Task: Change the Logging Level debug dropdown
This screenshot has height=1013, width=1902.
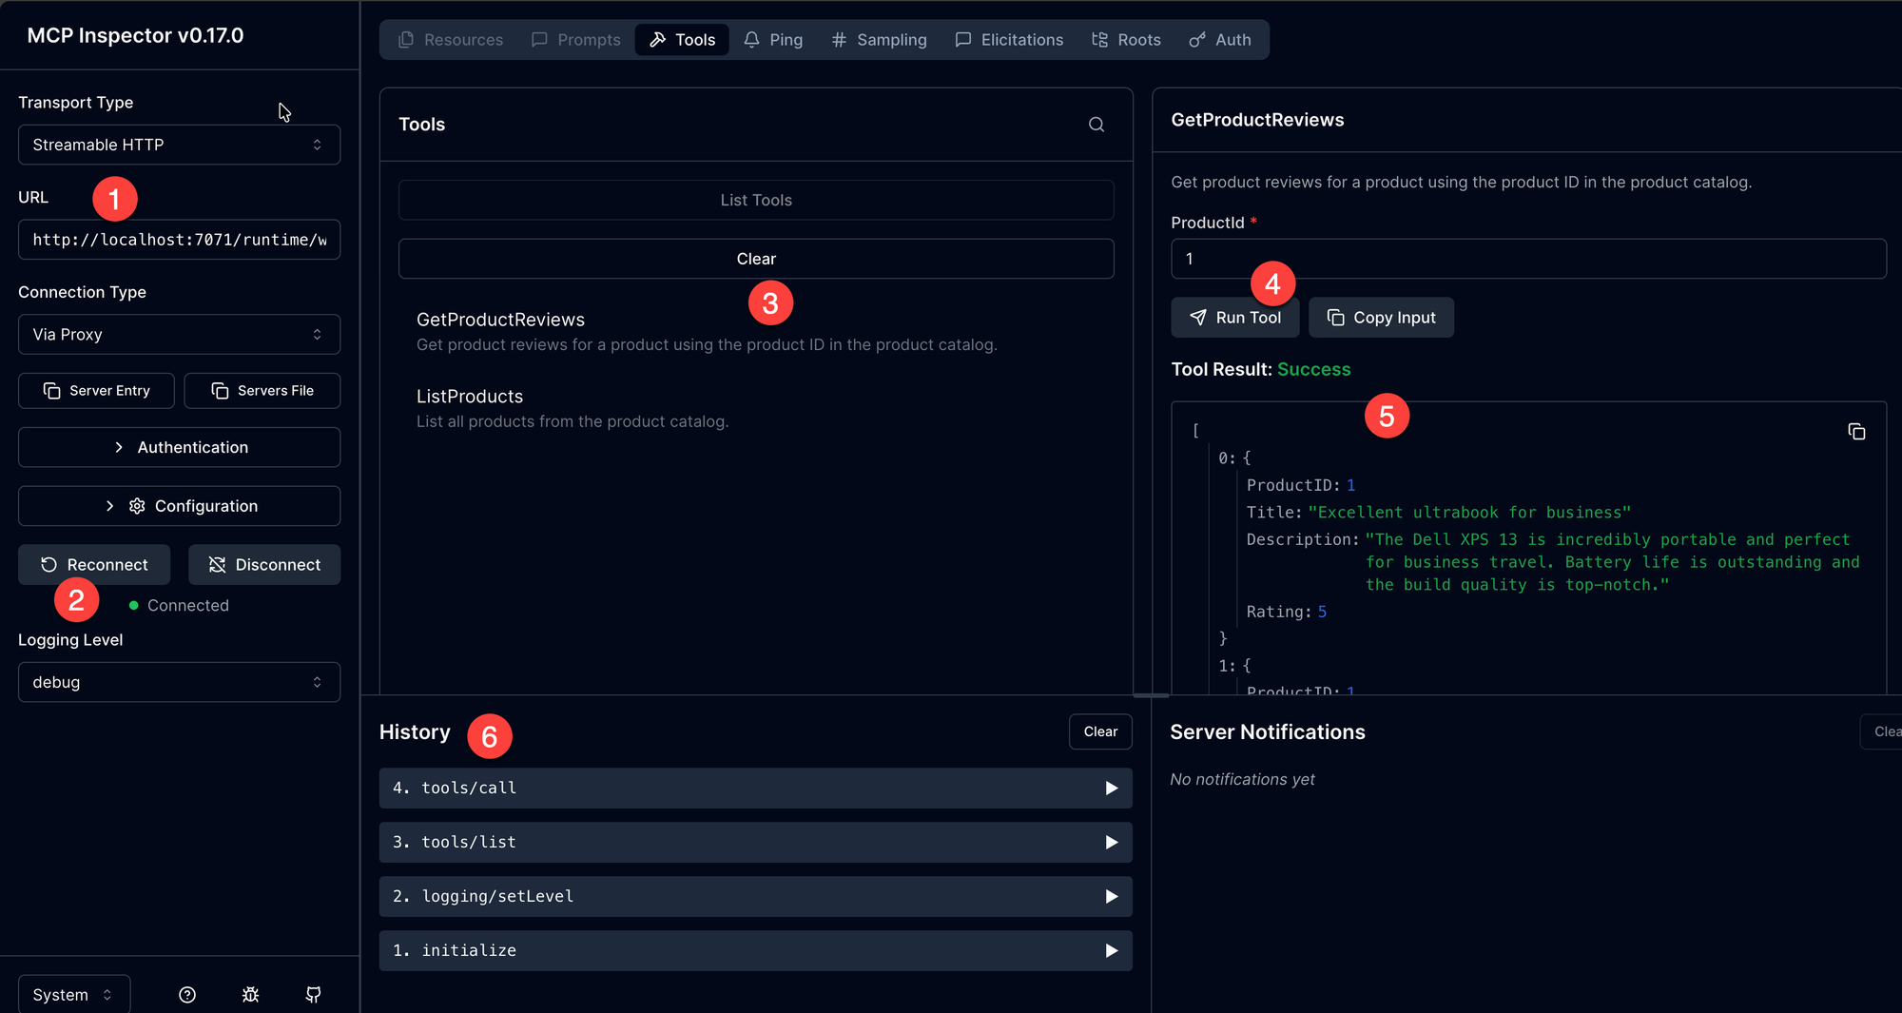Action: (179, 682)
